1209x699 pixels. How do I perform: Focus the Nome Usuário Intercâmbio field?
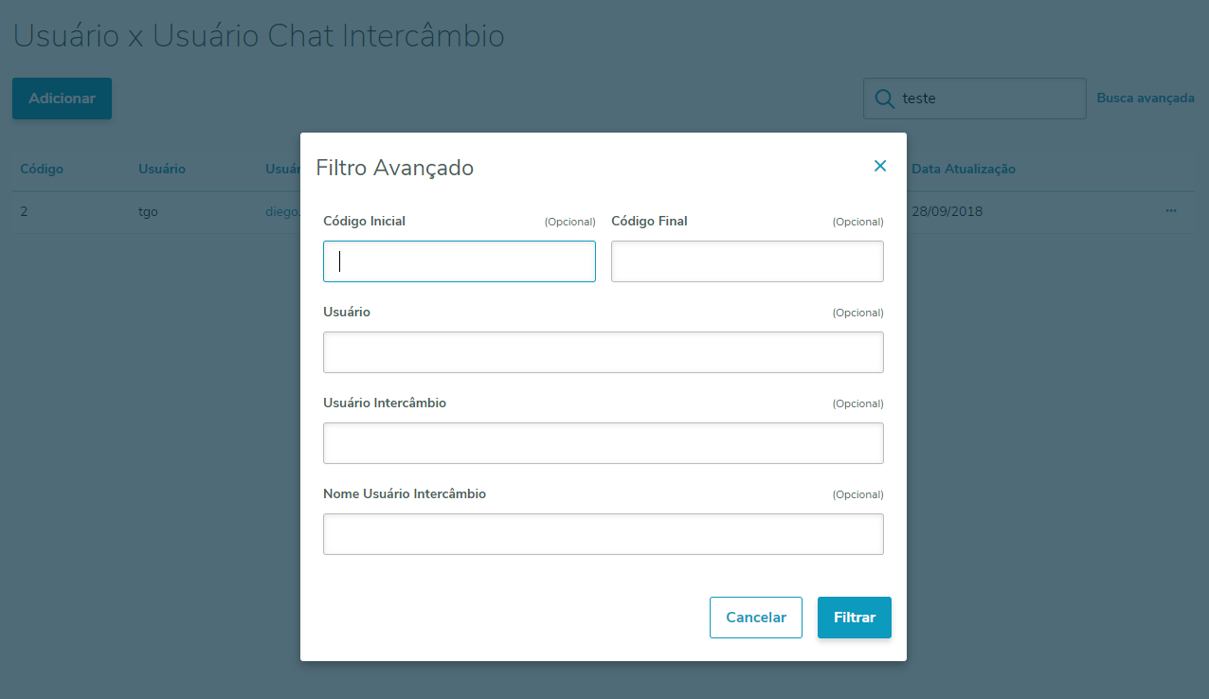603,534
